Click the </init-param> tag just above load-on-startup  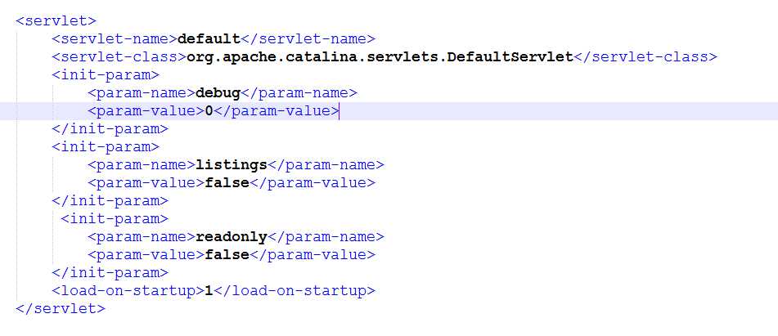(x=110, y=272)
